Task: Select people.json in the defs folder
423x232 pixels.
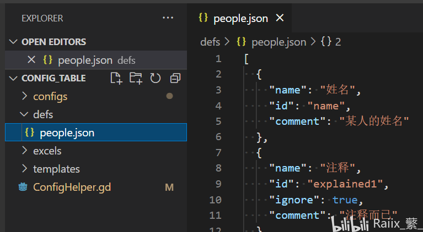Action: click(x=96, y=132)
